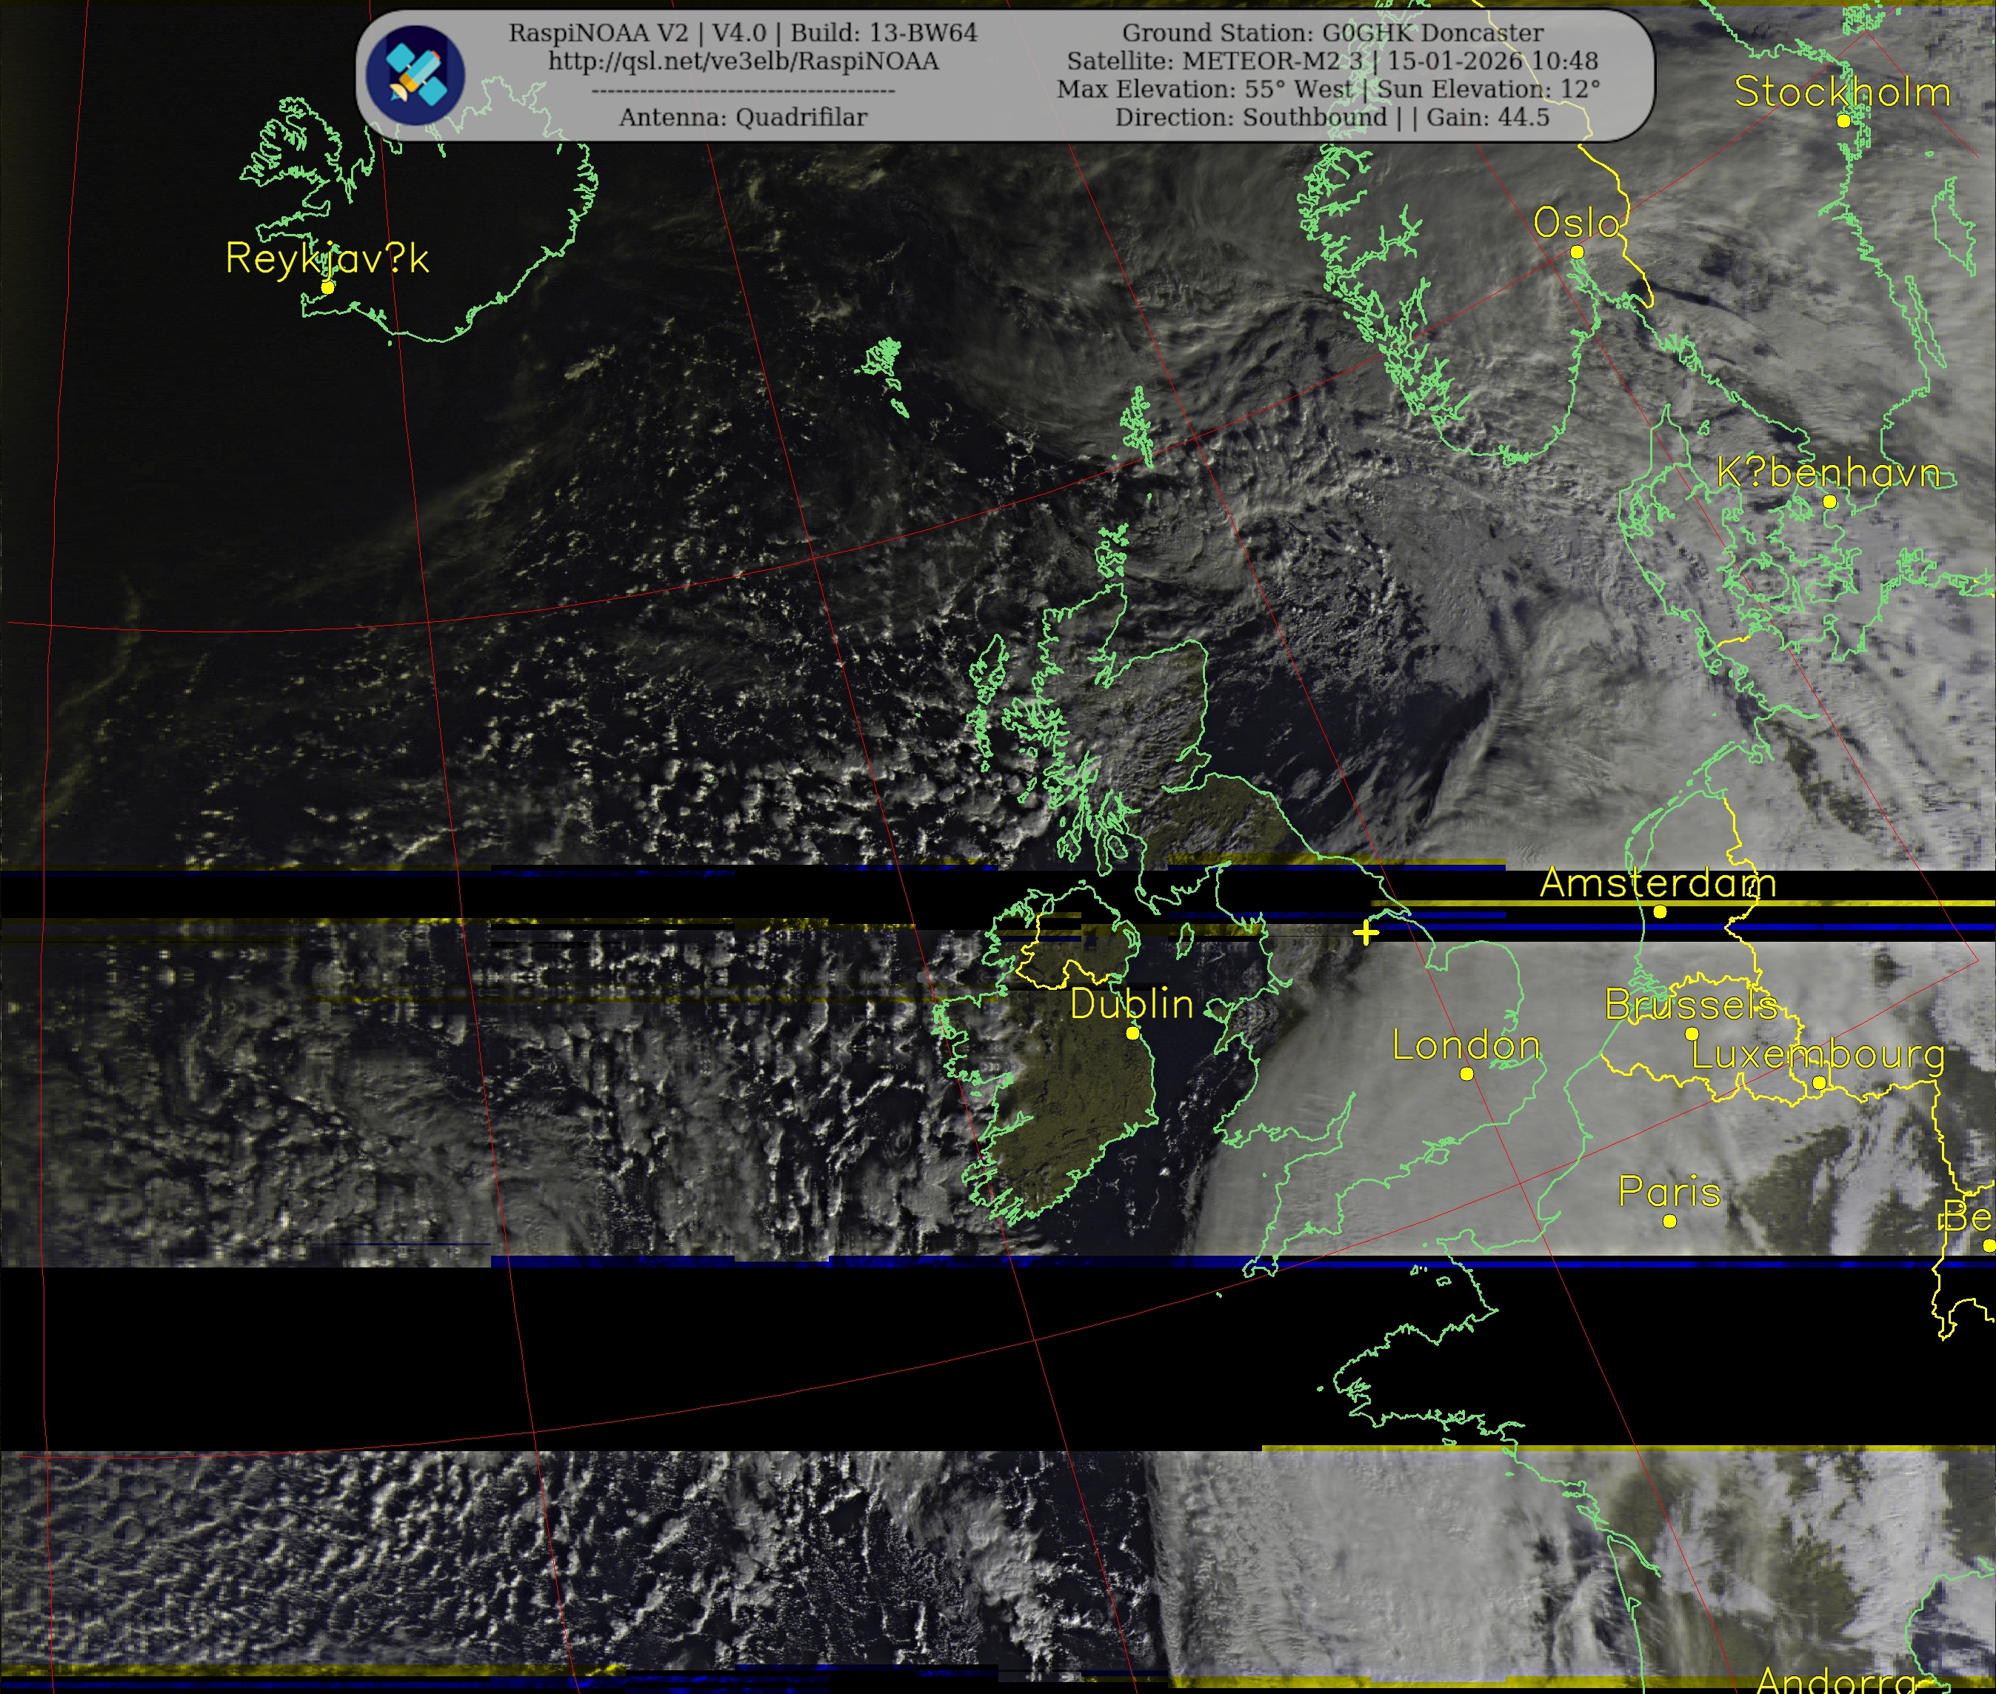Click the Luxembourg city marker dot
The height and width of the screenshot is (1694, 1996).
coord(1818,1083)
